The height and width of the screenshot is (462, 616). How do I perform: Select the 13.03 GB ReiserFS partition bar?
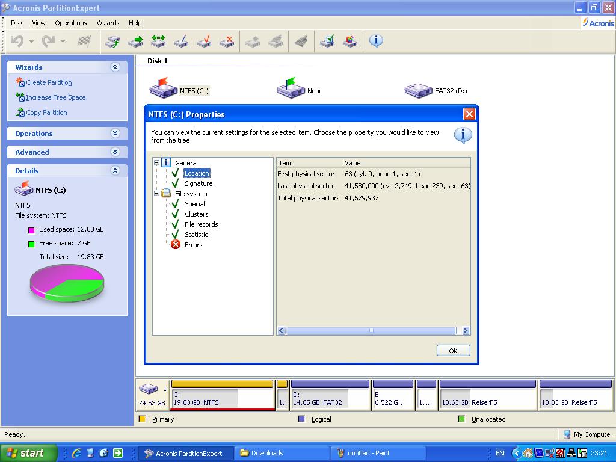(x=576, y=395)
